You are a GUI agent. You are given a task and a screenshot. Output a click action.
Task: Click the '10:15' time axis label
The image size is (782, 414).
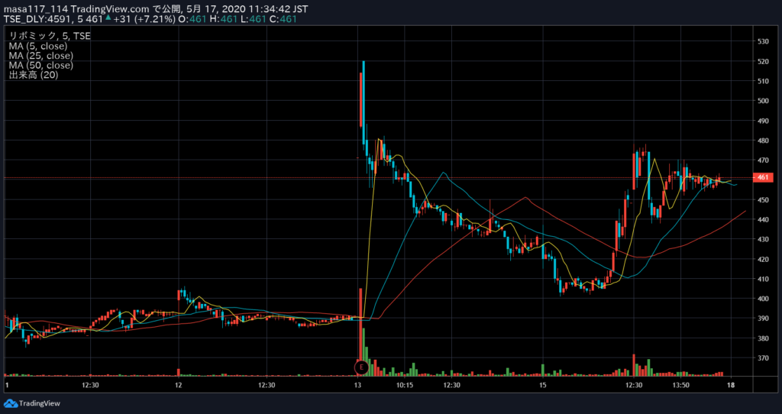point(405,385)
